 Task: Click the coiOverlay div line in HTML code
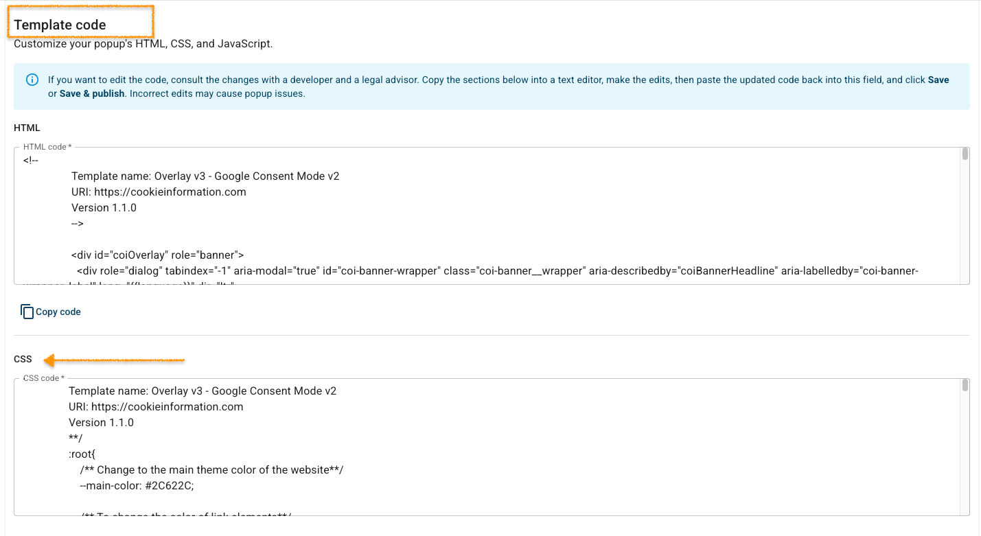[157, 255]
